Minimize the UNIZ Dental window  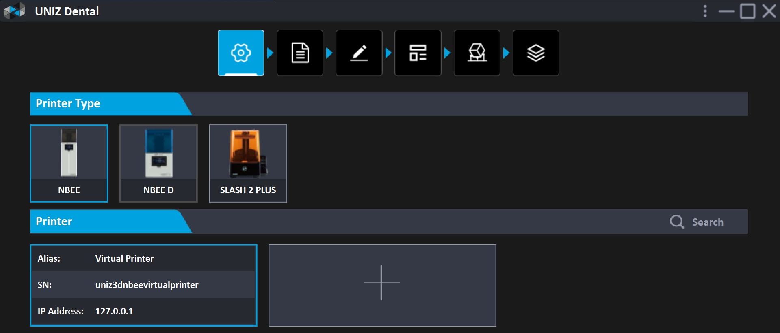(726, 11)
